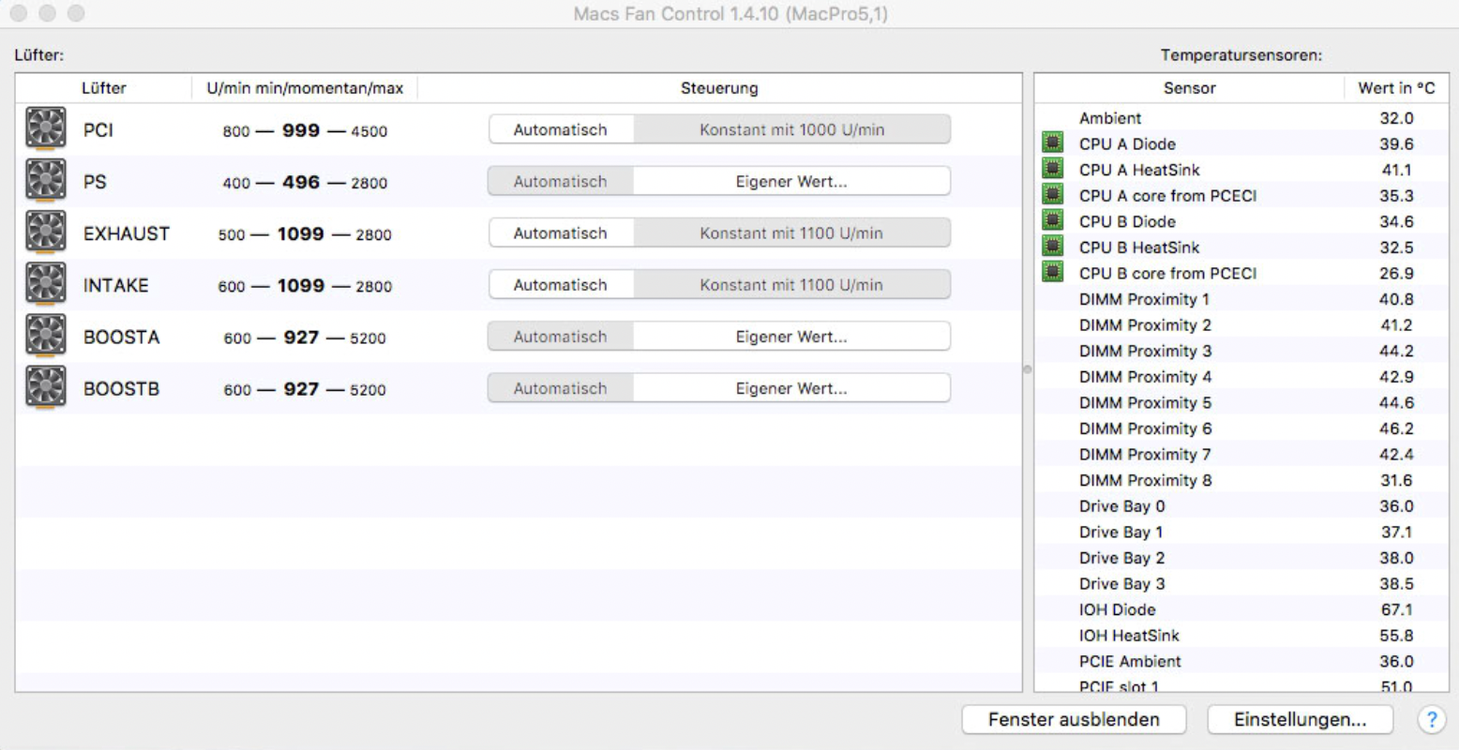Click the split divider handle between panels
The width and height of the screenshot is (1459, 750).
tap(1028, 369)
